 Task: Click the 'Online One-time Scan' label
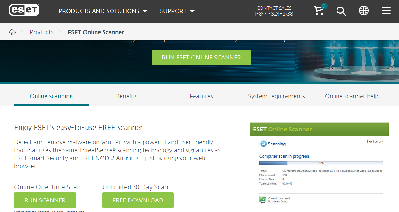[47, 187]
